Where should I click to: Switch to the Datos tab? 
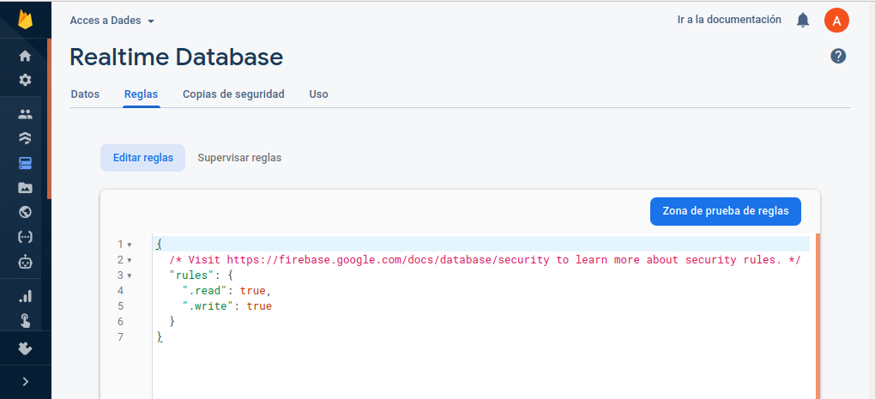(85, 94)
